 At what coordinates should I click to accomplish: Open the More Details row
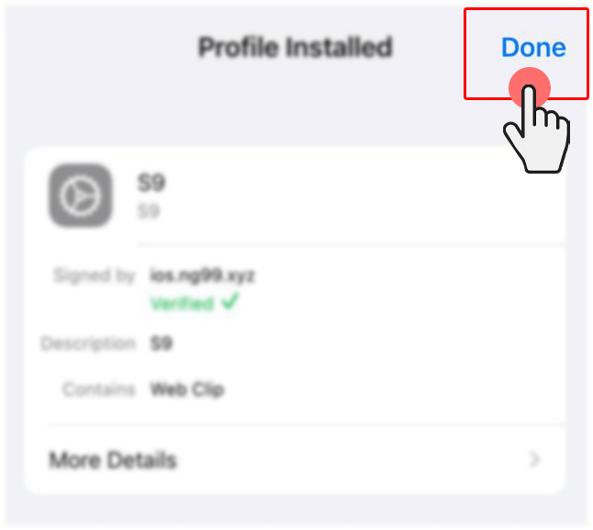tap(295, 459)
